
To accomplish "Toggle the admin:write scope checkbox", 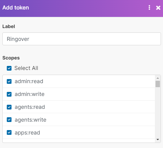I will click(9, 94).
